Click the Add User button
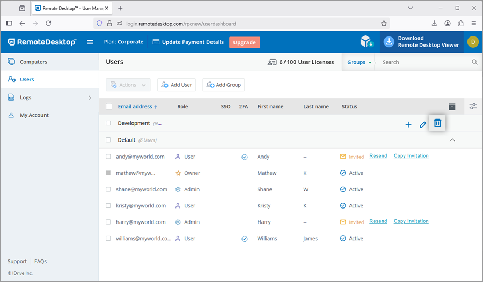 pyautogui.click(x=177, y=85)
